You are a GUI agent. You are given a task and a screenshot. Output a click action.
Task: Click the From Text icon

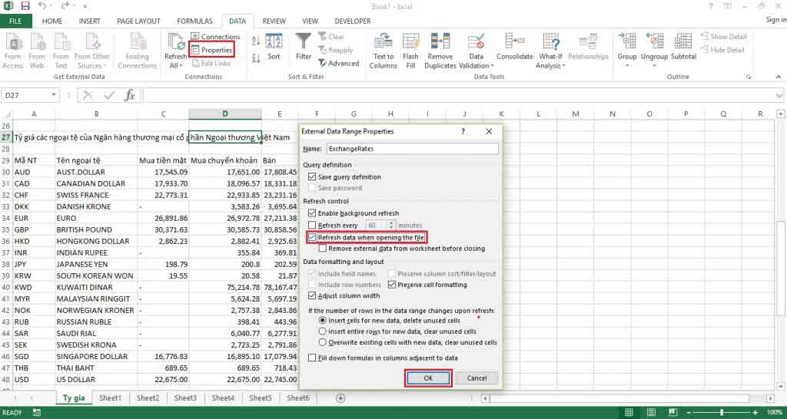(61, 51)
